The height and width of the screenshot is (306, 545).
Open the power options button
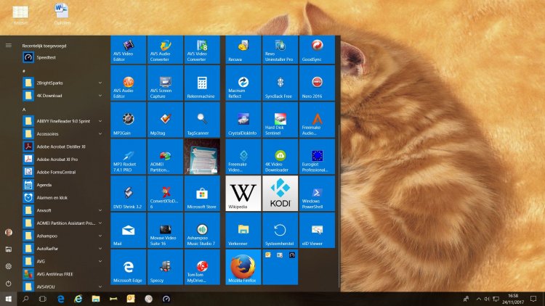(9, 283)
